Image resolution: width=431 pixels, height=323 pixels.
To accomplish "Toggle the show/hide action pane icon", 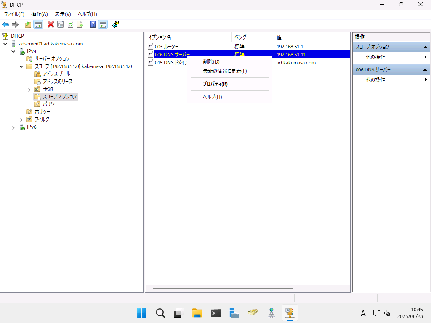I will 103,25.
